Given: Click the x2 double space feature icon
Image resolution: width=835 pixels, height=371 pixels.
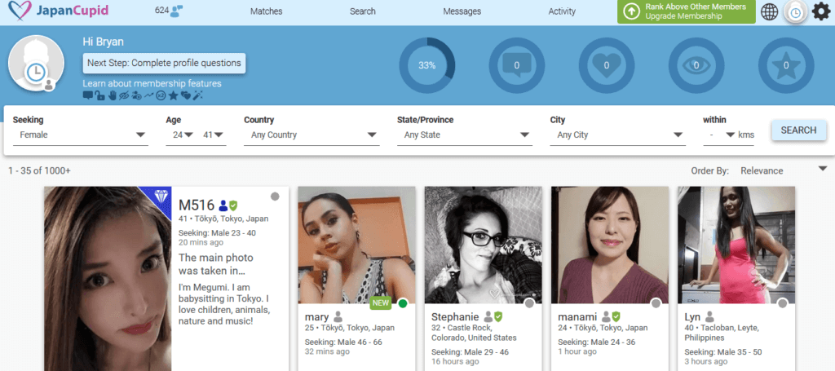Looking at the screenshot, I should pos(161,96).
